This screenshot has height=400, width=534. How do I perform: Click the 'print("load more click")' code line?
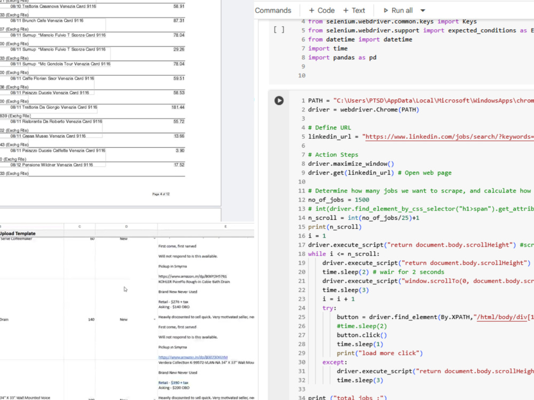[x=380, y=354]
